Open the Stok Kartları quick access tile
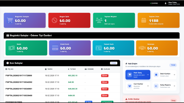This screenshot has width=184, height=103. [164, 75]
